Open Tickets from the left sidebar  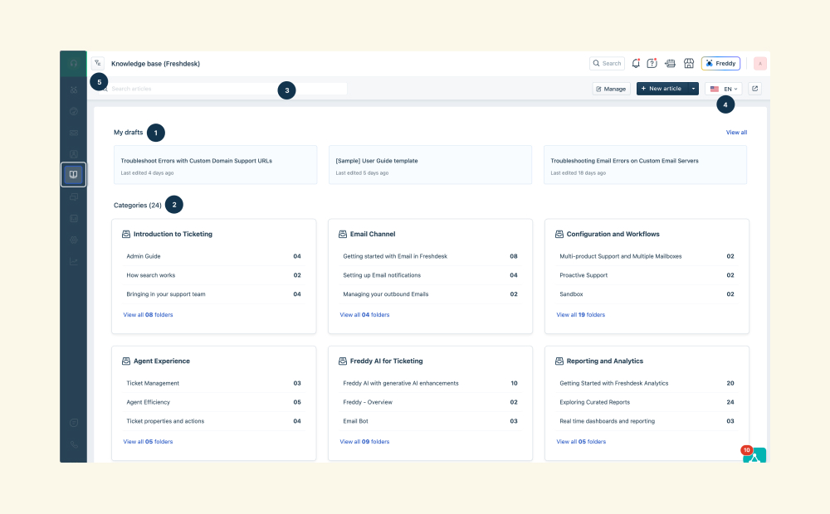74,133
